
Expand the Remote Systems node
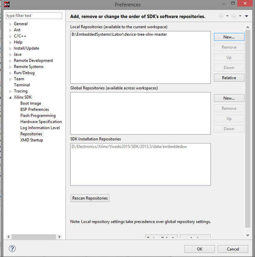tap(10, 67)
